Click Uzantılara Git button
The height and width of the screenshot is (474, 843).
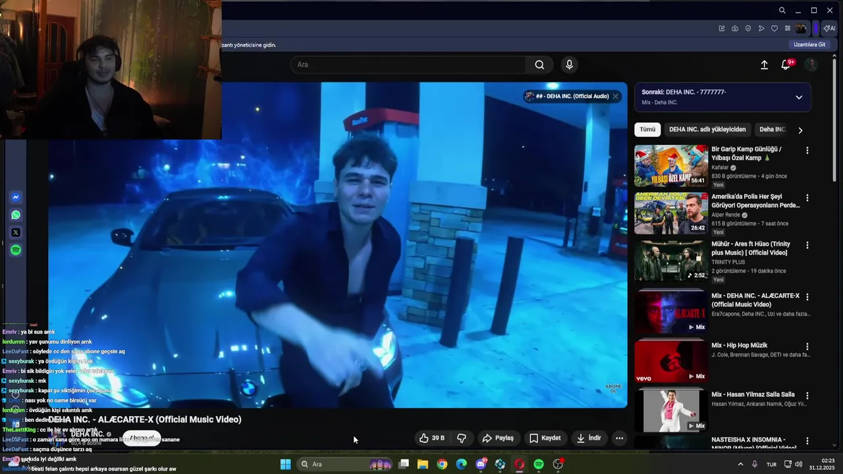pyautogui.click(x=809, y=45)
